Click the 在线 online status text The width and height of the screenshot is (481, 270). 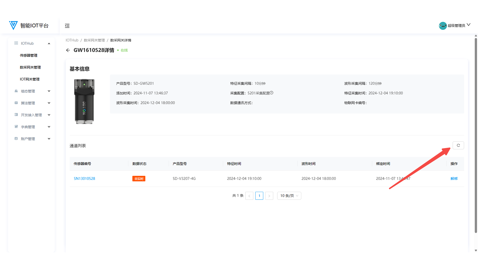124,50
